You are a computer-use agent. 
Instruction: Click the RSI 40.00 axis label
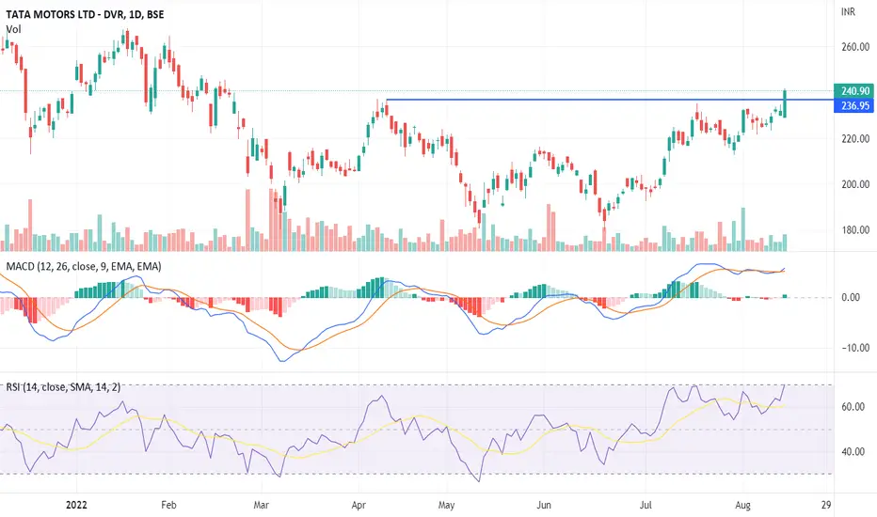[x=853, y=451]
